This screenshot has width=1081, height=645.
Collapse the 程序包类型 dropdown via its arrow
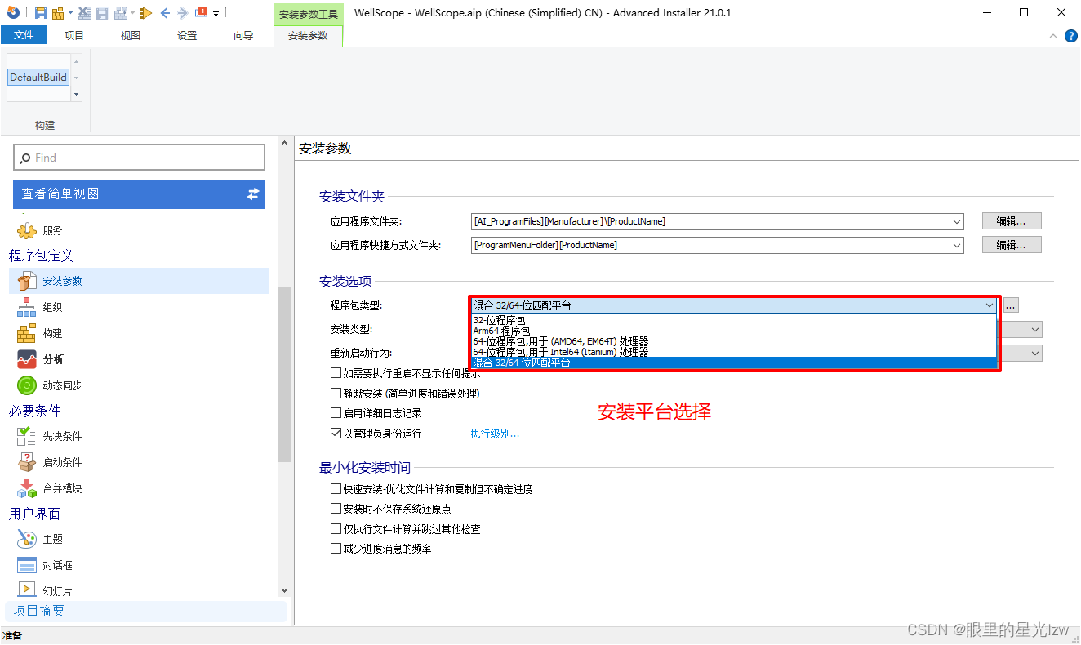point(990,305)
